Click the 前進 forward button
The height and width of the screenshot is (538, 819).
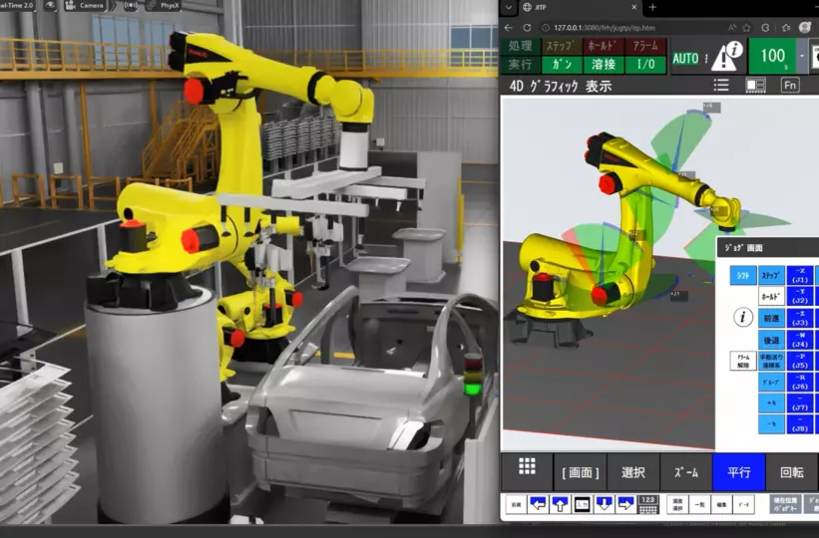point(771,318)
